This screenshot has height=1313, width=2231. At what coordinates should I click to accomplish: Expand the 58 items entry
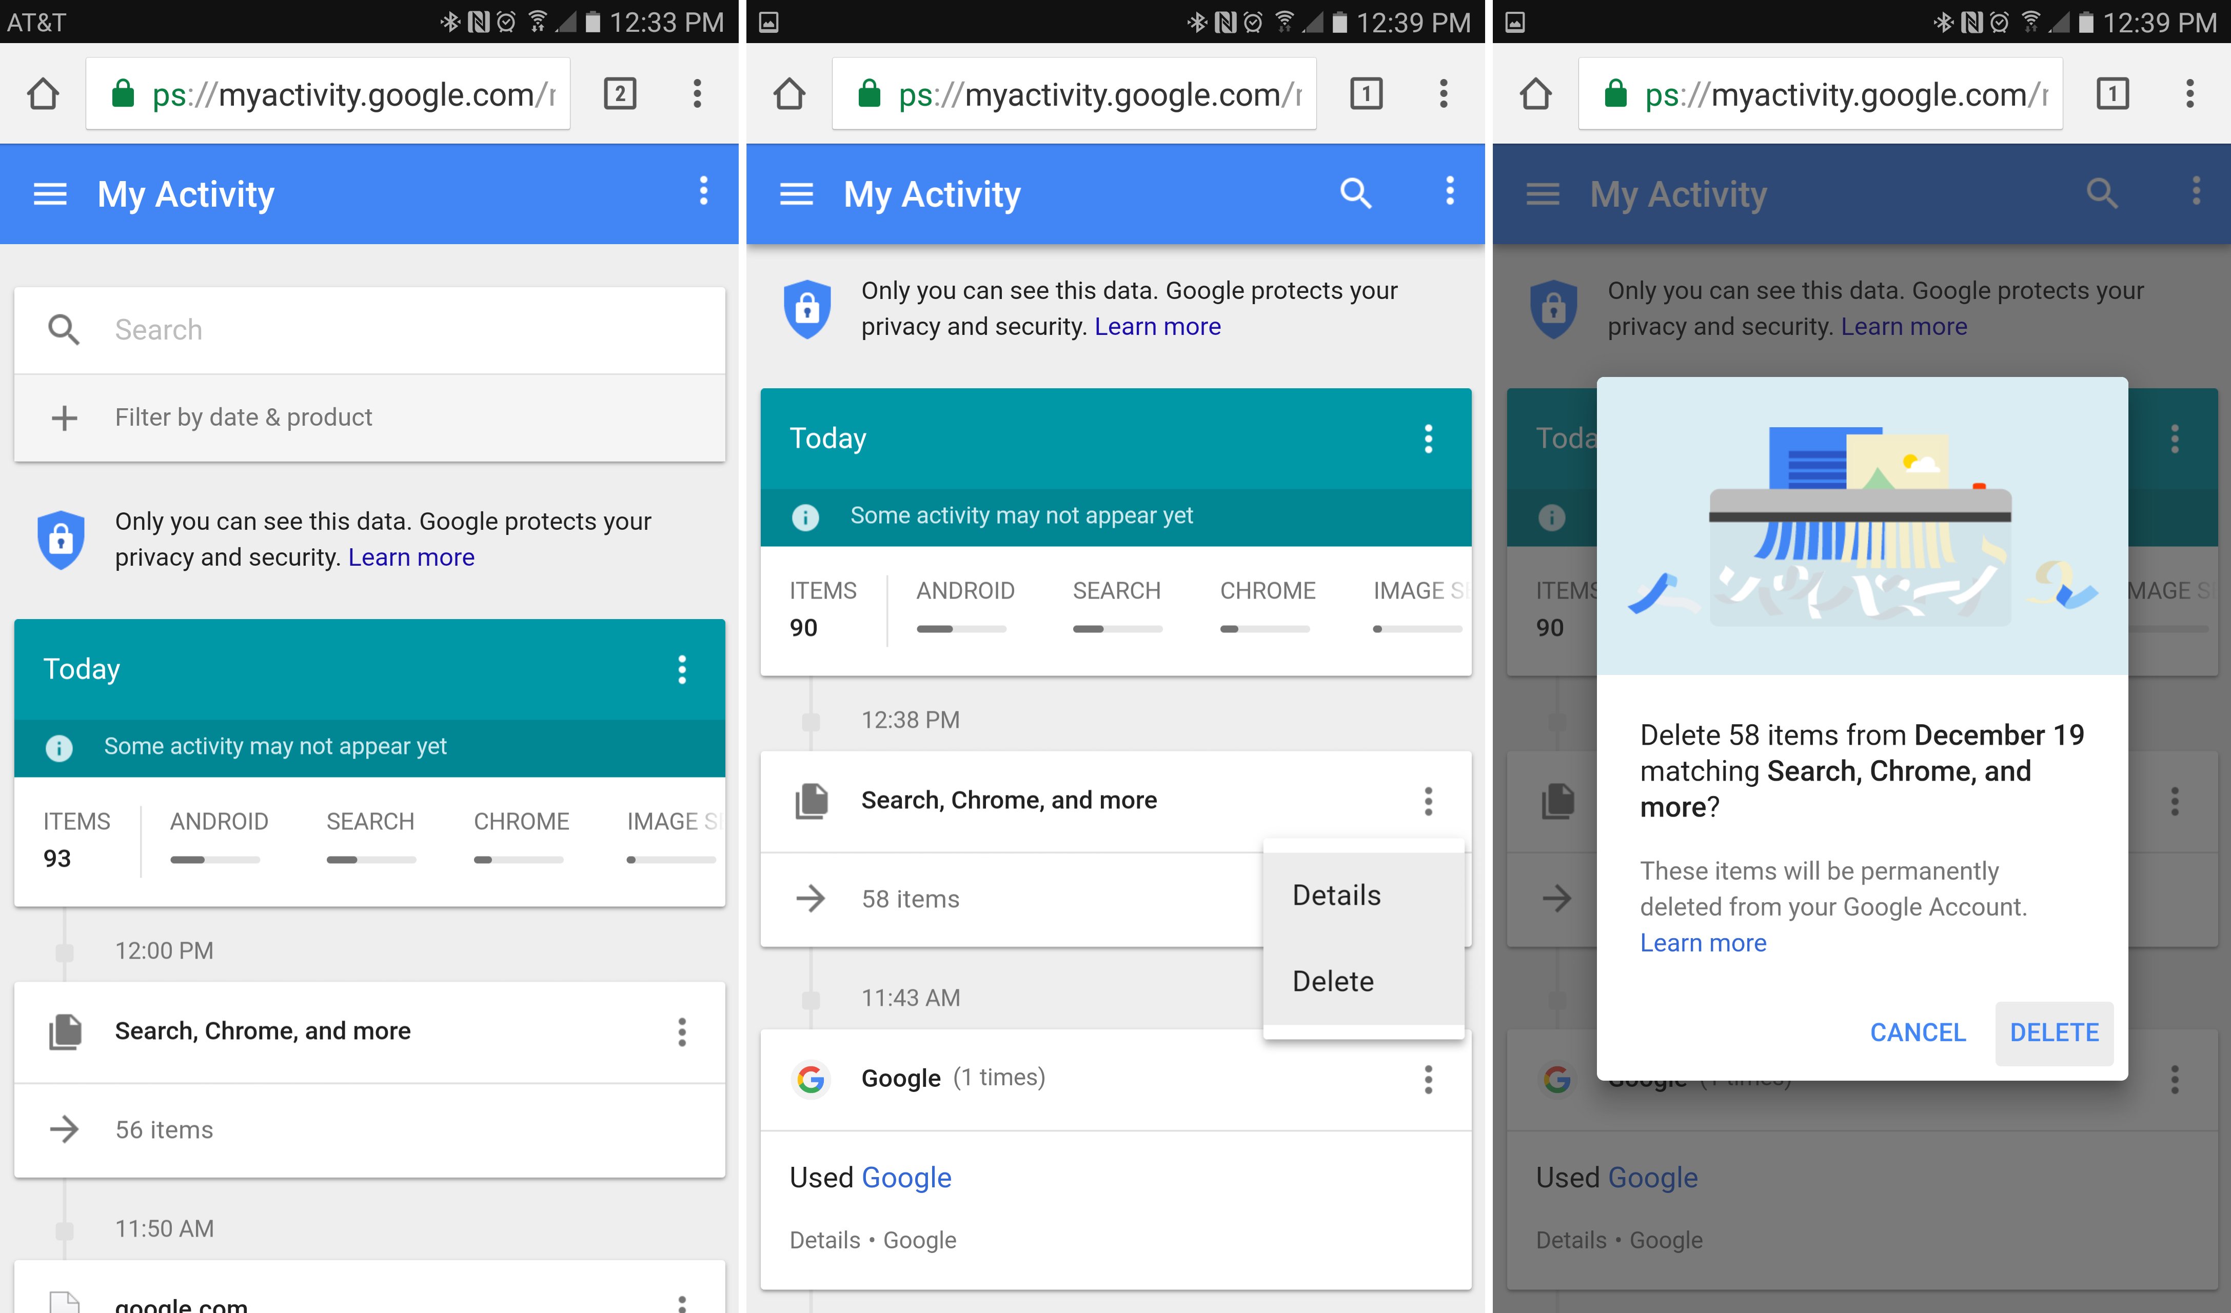(910, 899)
